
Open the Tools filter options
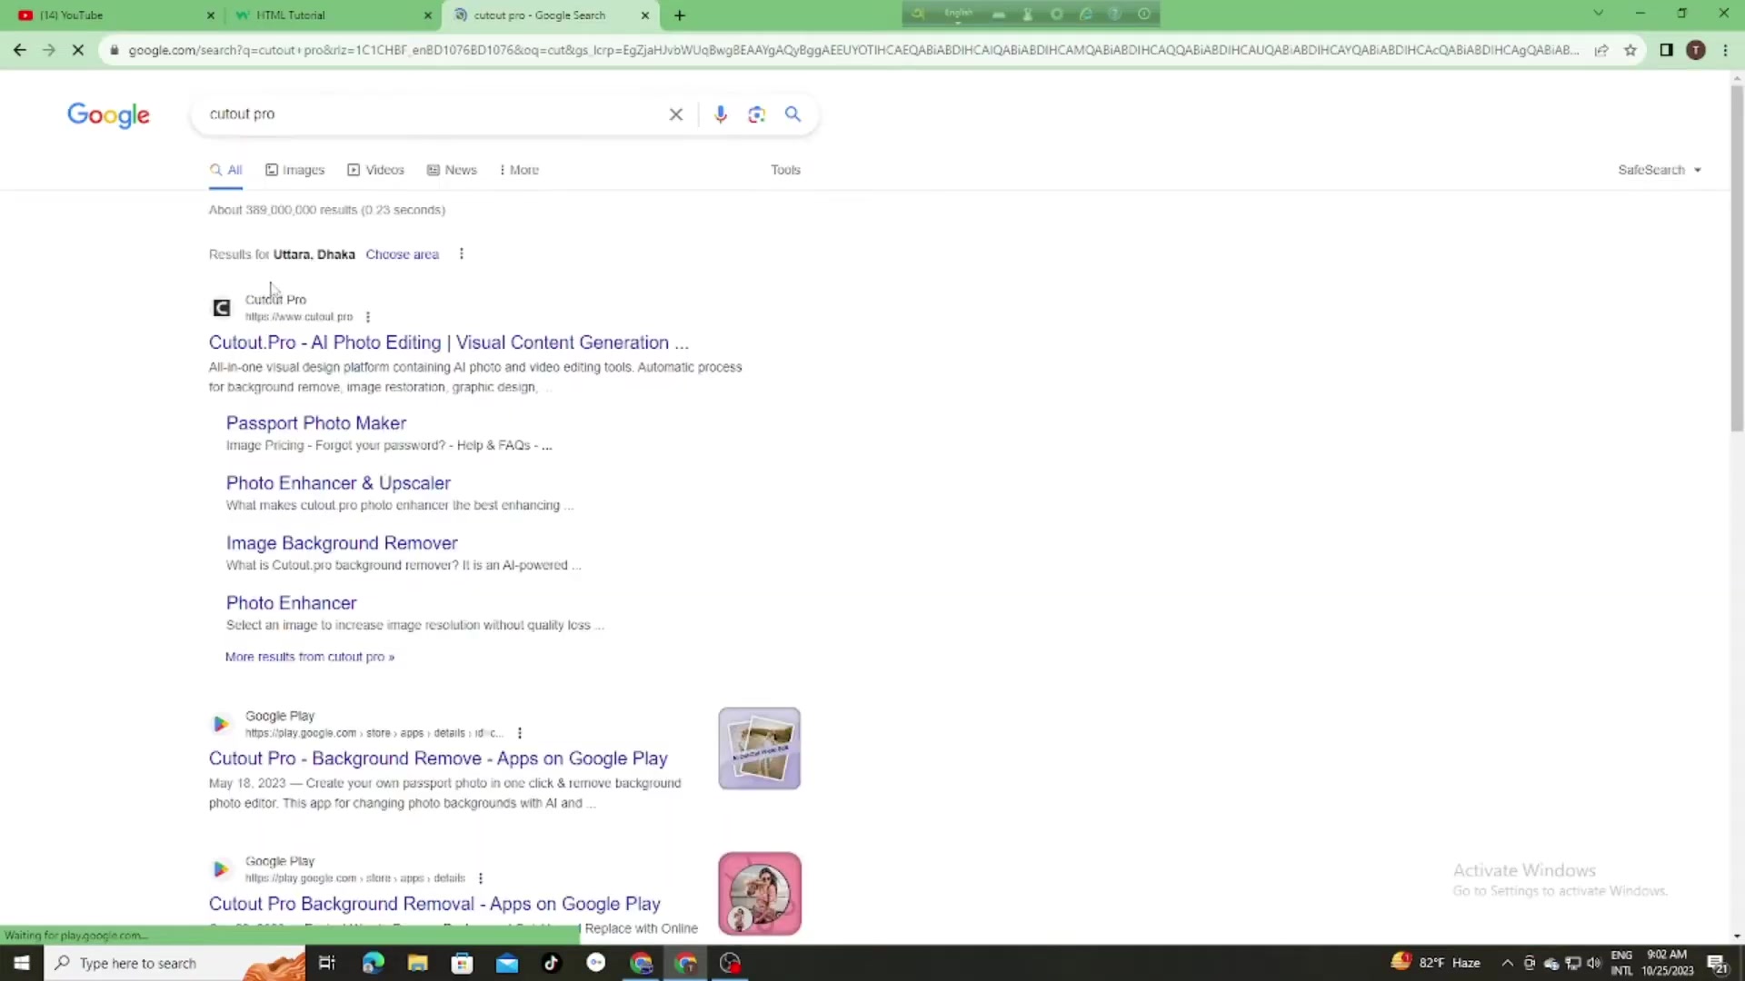785,170
